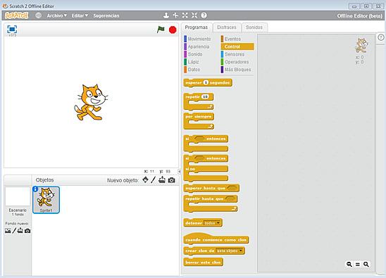This screenshot has height=278, width=386.
Task: Click the red stop sign button
Action: pyautogui.click(x=173, y=30)
